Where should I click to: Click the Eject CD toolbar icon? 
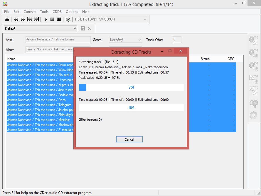[x=7, y=19]
